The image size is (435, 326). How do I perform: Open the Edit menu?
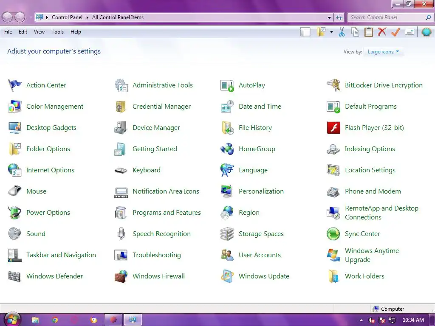23,32
